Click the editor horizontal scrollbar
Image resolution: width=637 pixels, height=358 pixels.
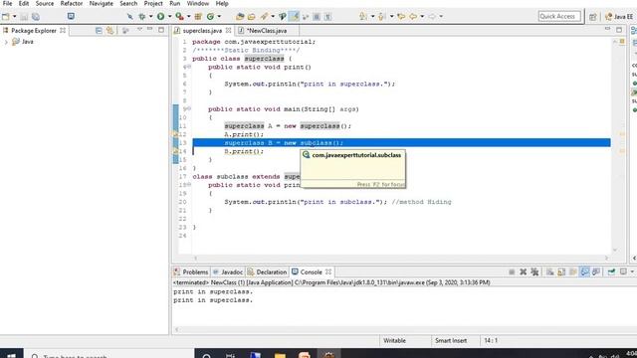coord(401,259)
